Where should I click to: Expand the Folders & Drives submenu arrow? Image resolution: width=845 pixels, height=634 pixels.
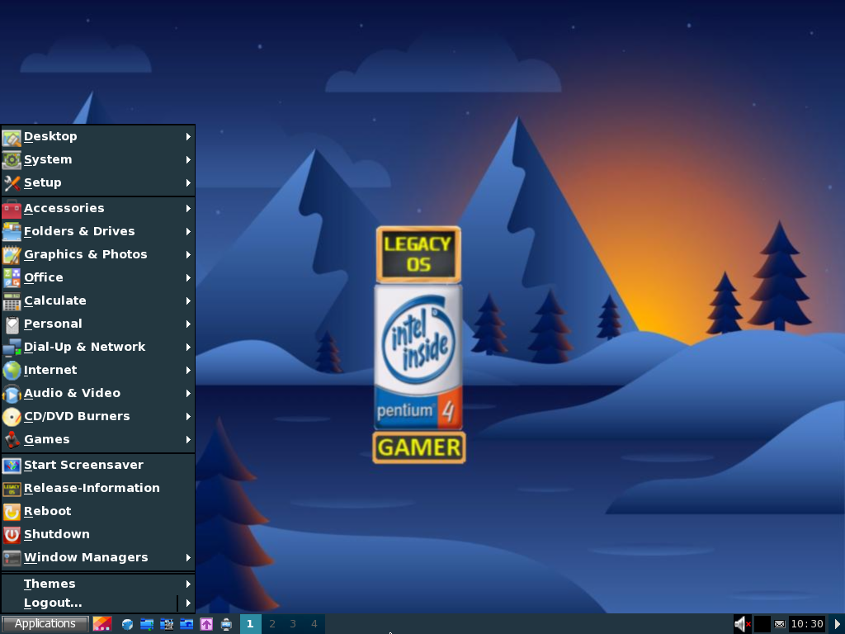[x=188, y=231]
